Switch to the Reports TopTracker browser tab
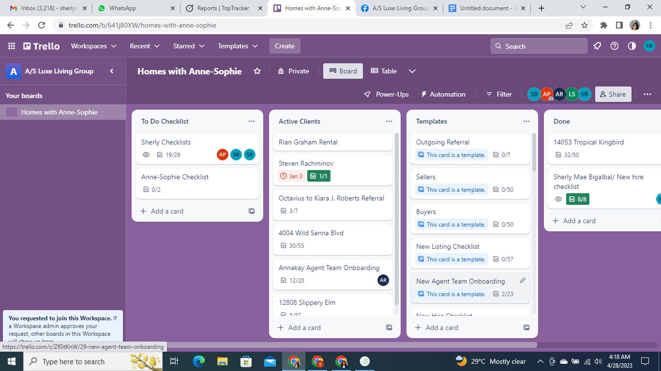The height and width of the screenshot is (371, 661). [x=224, y=8]
